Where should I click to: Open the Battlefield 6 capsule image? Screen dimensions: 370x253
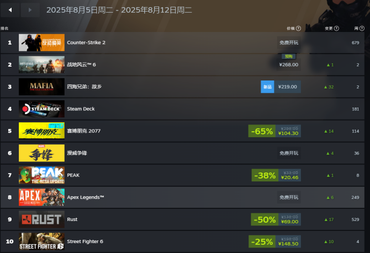(x=41, y=65)
